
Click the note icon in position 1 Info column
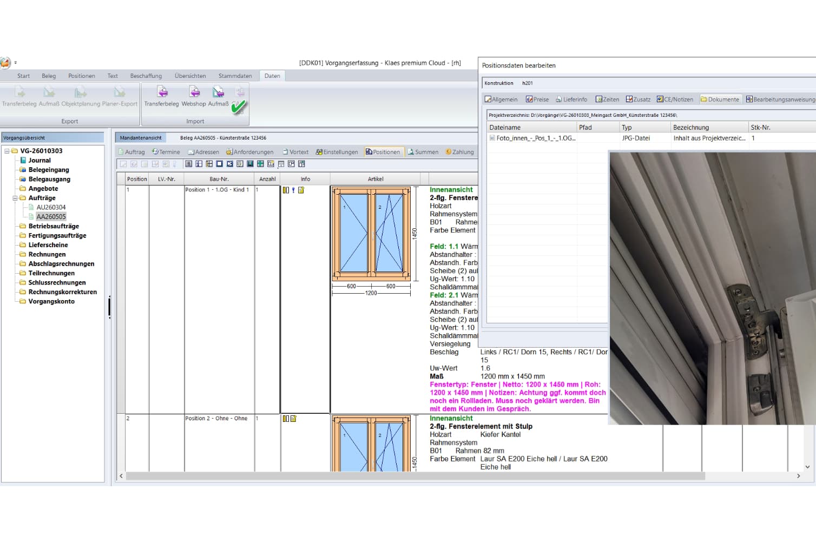301,190
